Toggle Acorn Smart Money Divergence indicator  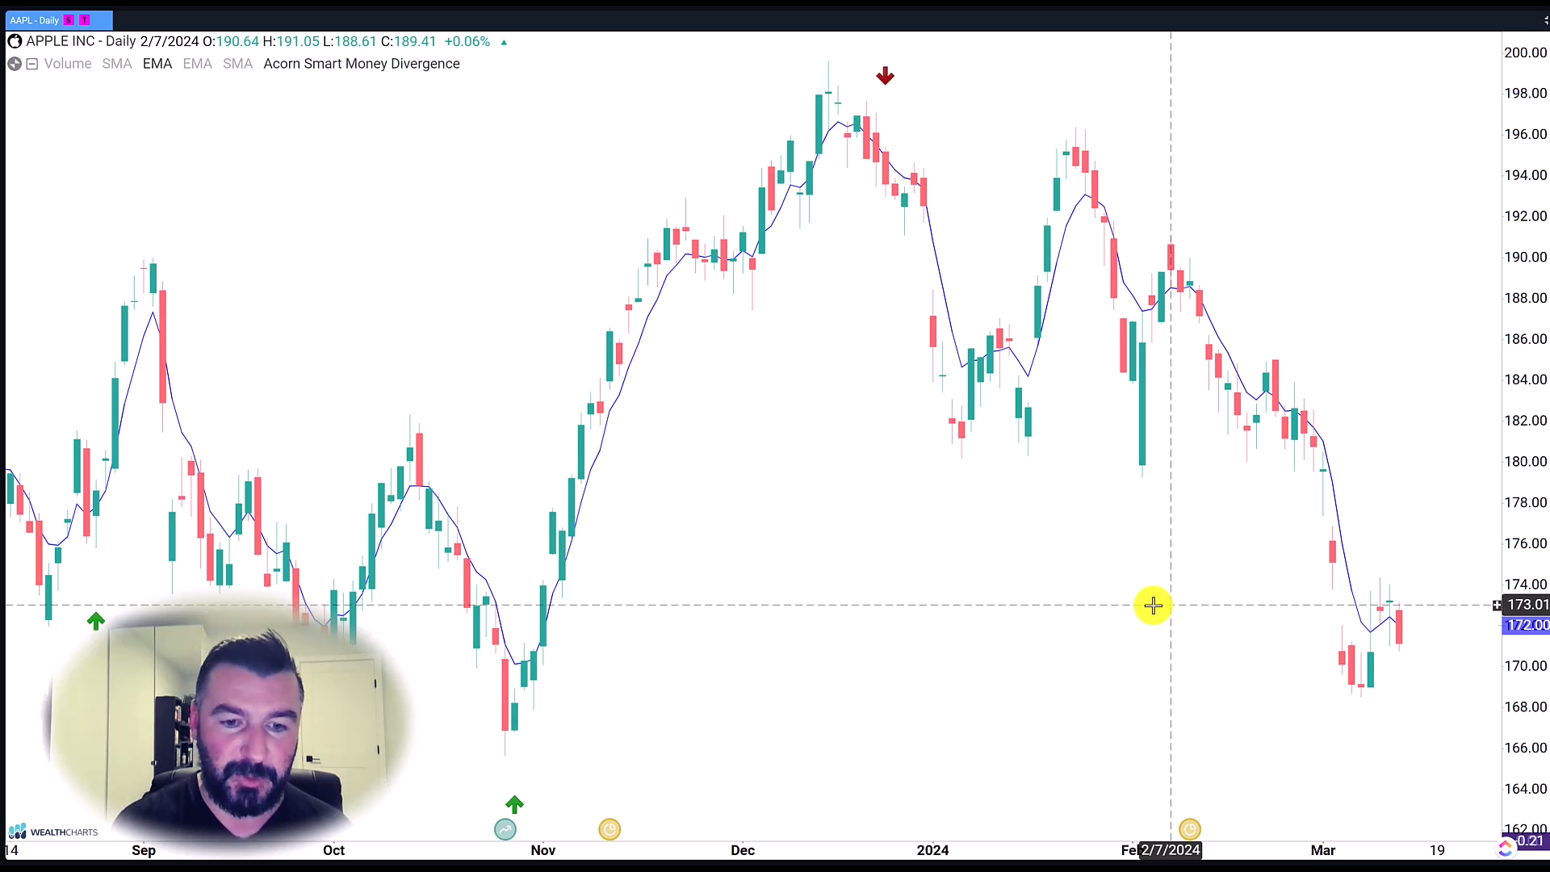point(362,64)
